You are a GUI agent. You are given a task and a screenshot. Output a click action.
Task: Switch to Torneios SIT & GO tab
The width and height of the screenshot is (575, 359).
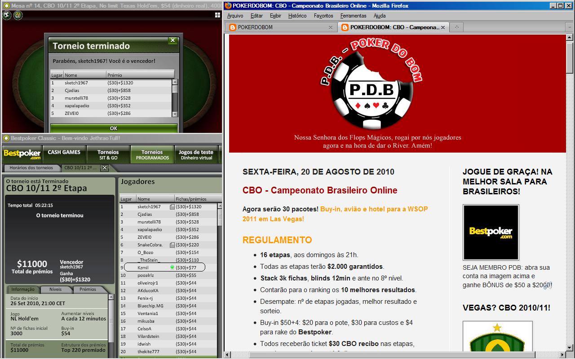coord(108,154)
